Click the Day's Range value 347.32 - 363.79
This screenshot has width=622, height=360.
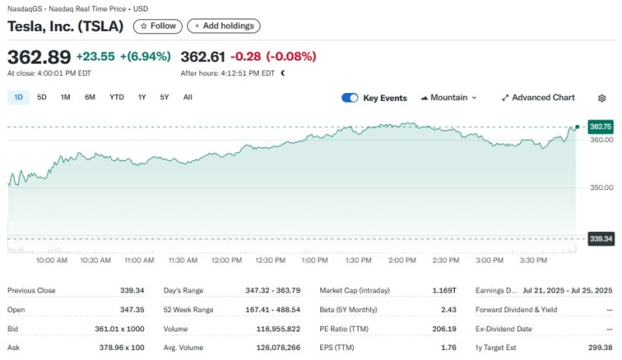click(x=273, y=290)
